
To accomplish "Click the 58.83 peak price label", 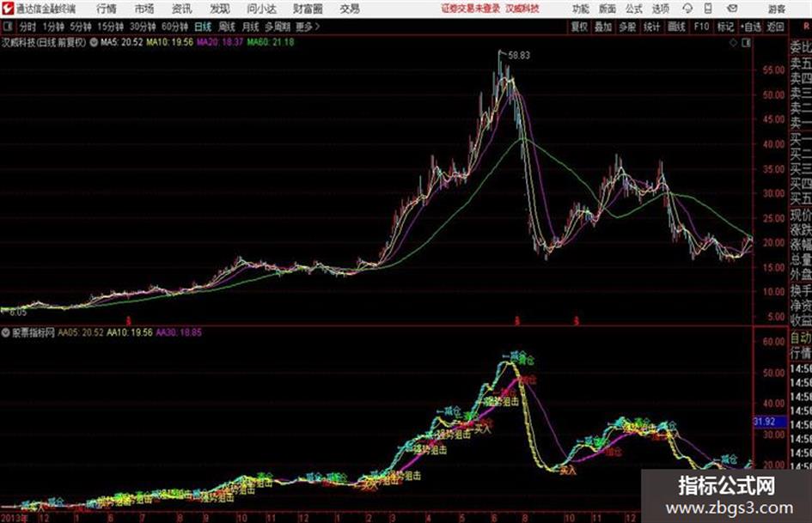I will 519,56.
